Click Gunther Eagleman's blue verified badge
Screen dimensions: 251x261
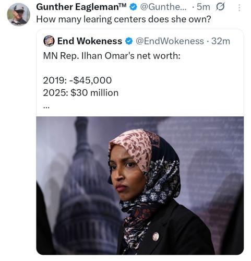point(134,7)
